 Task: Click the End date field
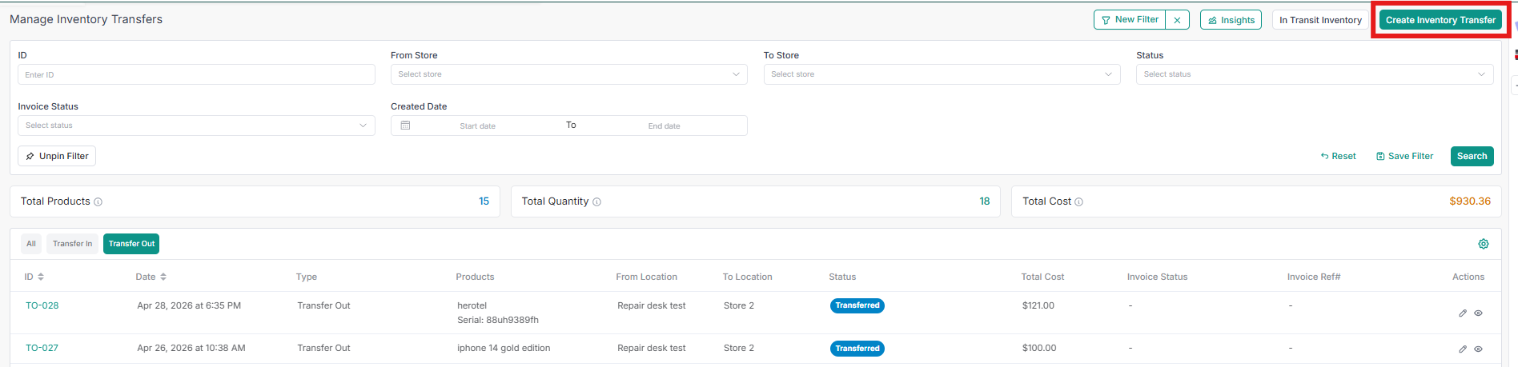point(664,126)
